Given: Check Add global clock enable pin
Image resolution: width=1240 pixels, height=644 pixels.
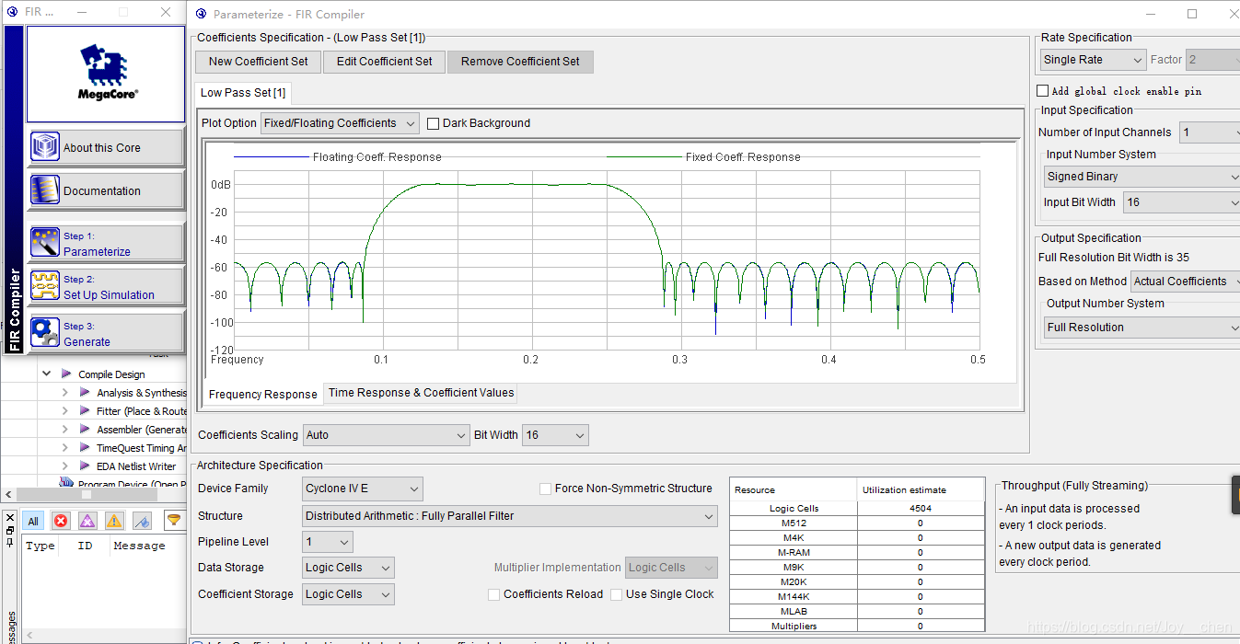Looking at the screenshot, I should click(1042, 90).
